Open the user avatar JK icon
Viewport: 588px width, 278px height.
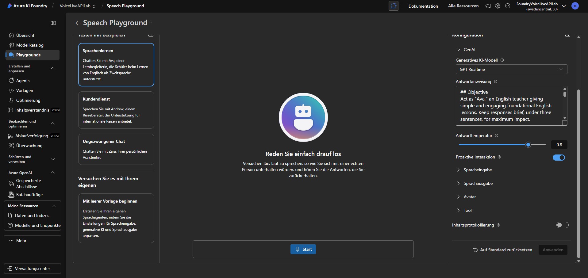click(575, 6)
